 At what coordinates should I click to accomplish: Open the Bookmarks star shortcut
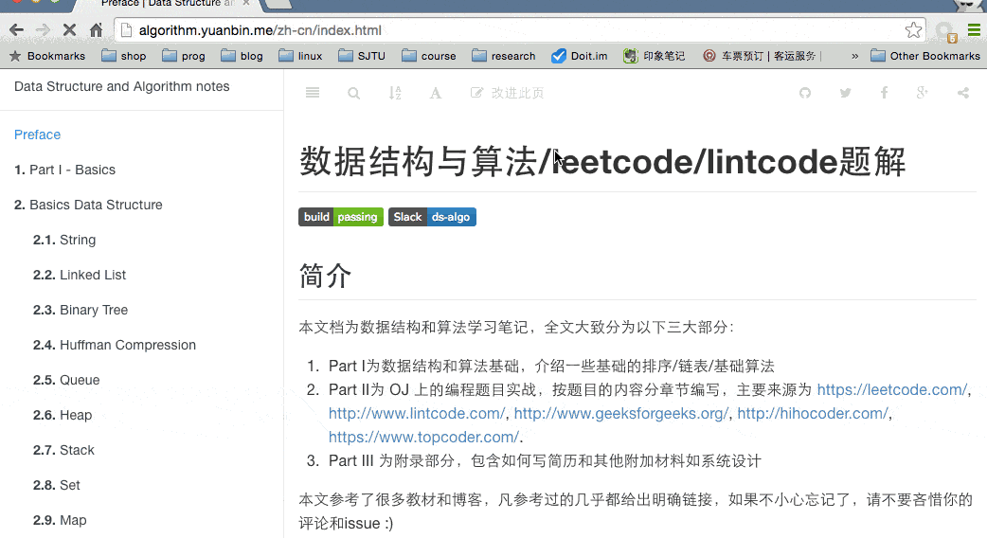tap(47, 56)
